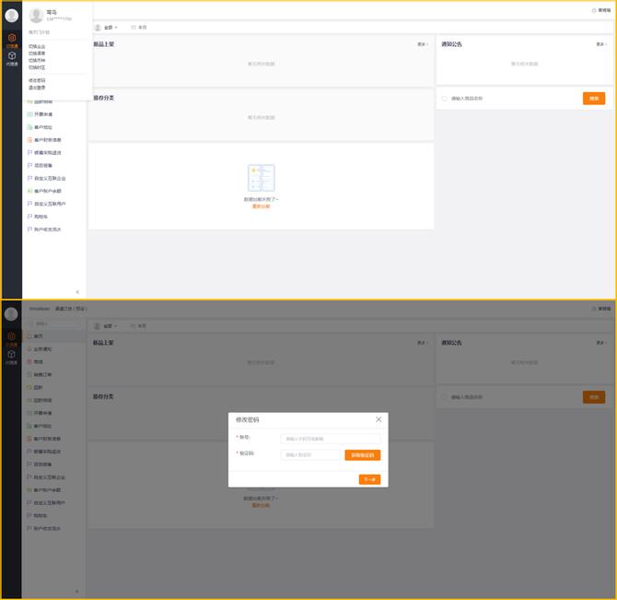Expand 更多 in the top window's 新品上架 panel

[422, 44]
